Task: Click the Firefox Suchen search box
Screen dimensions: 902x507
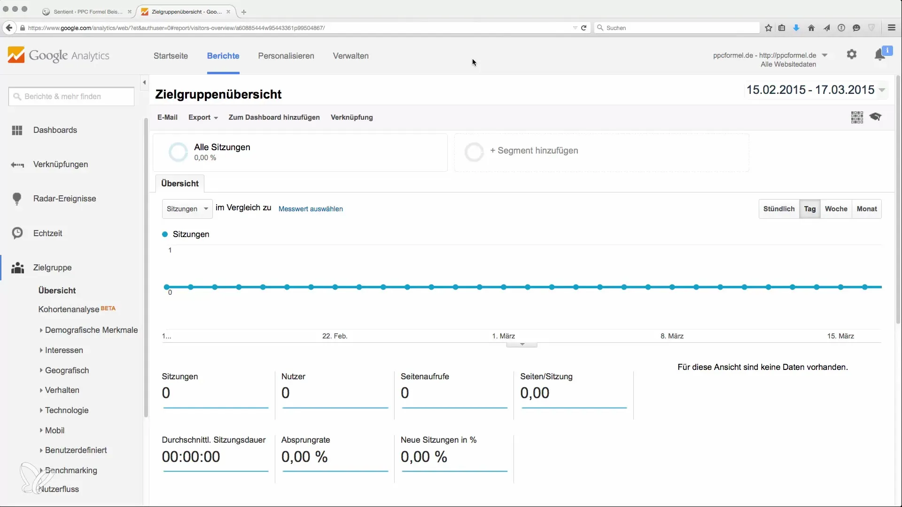Action: pyautogui.click(x=676, y=28)
